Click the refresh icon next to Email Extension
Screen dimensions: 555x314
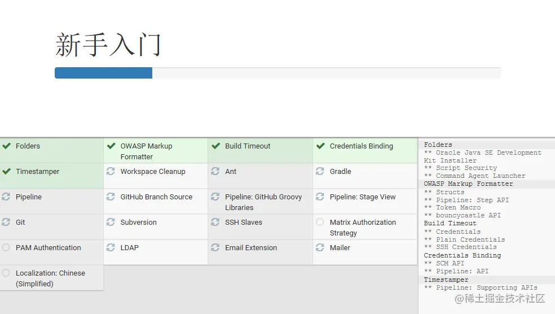tap(215, 247)
